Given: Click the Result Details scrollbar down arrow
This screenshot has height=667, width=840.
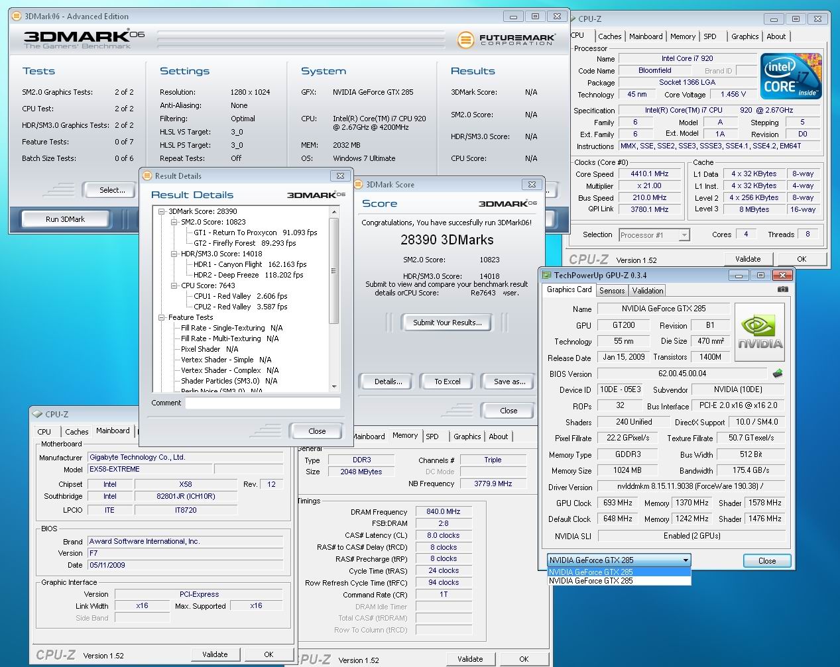Looking at the screenshot, I should tap(333, 387).
